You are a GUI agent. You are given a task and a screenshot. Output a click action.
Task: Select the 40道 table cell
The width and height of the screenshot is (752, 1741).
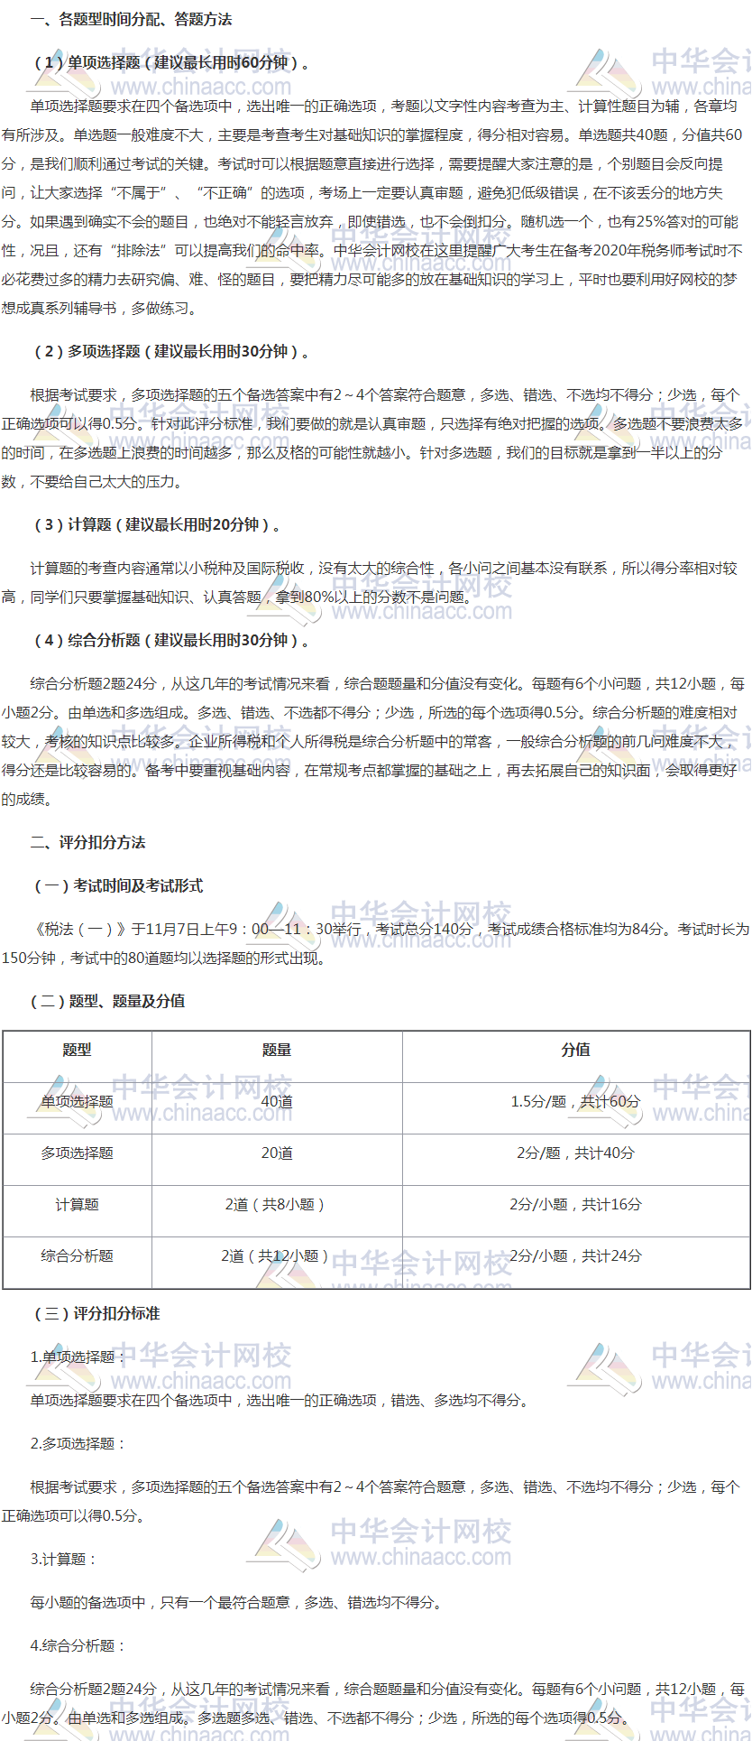(277, 1101)
